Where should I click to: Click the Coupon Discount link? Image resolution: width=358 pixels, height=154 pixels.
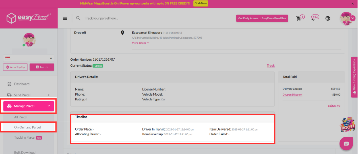click(x=292, y=95)
